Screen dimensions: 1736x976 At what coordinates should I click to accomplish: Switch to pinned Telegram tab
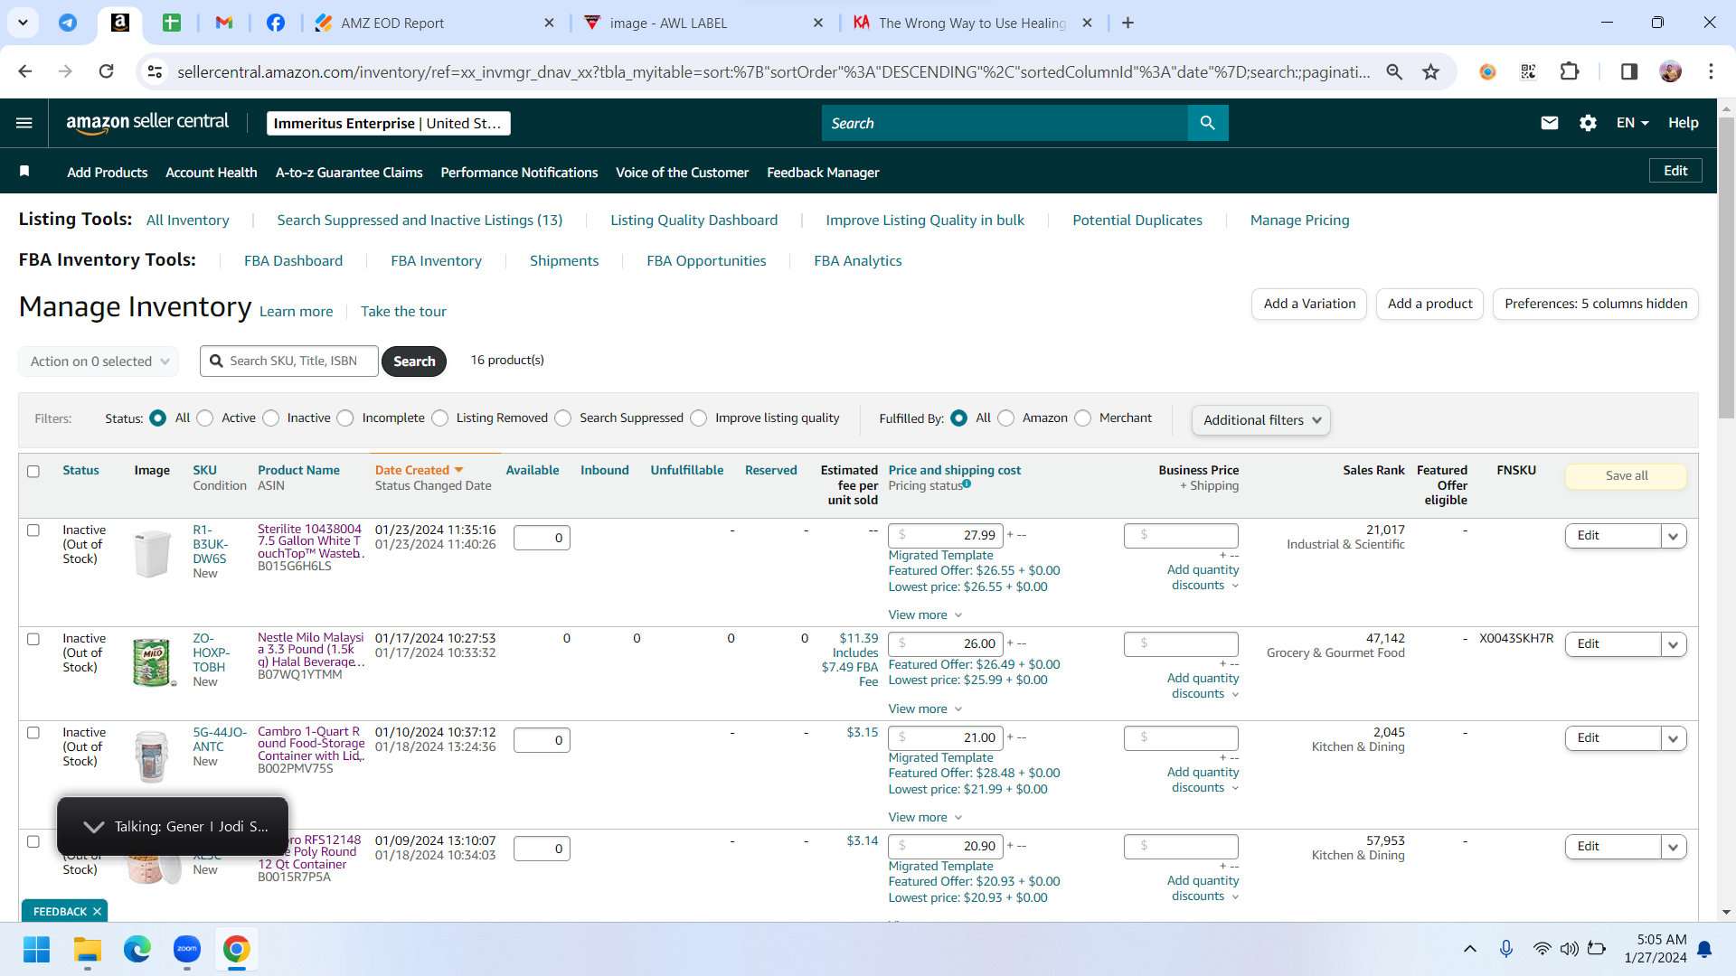point(68,23)
